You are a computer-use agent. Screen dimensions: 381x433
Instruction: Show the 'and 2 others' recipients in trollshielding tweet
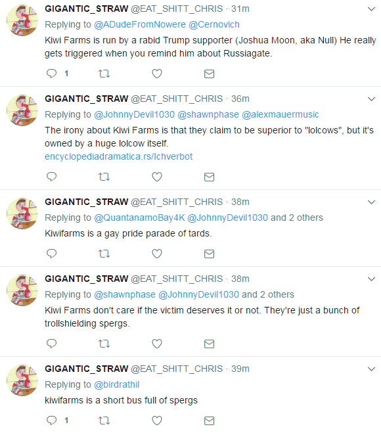coord(268,294)
